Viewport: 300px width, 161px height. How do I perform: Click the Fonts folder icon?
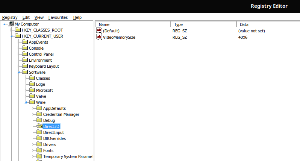[x=39, y=150]
